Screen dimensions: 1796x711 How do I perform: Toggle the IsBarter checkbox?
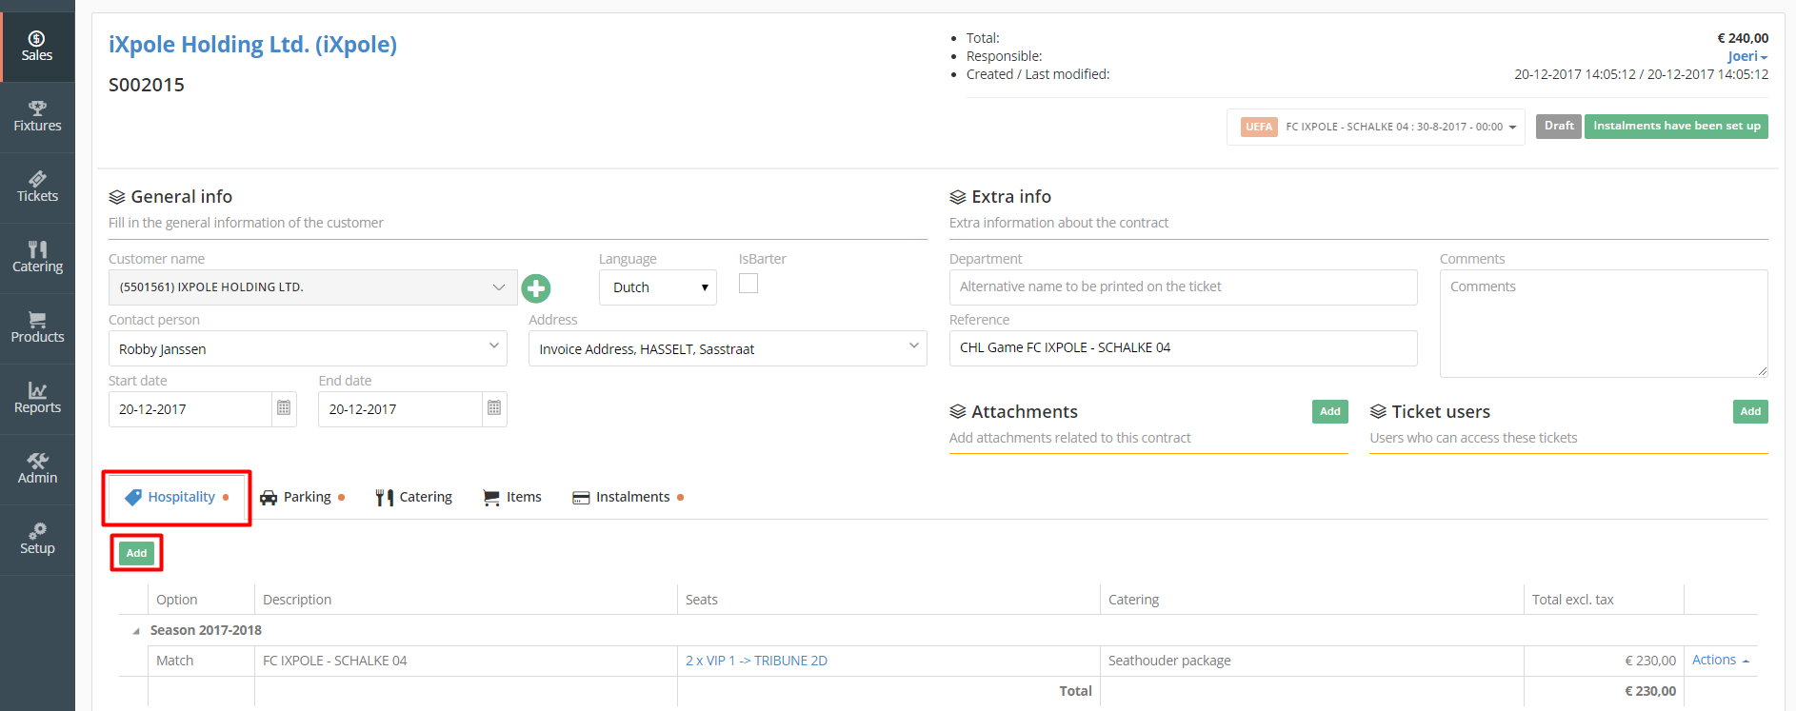click(748, 284)
